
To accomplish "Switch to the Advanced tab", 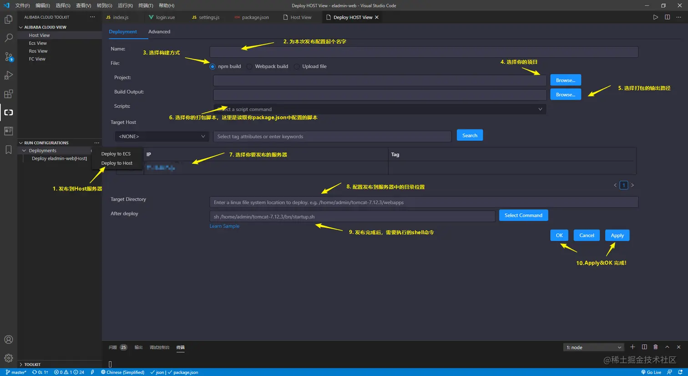I will click(x=159, y=32).
